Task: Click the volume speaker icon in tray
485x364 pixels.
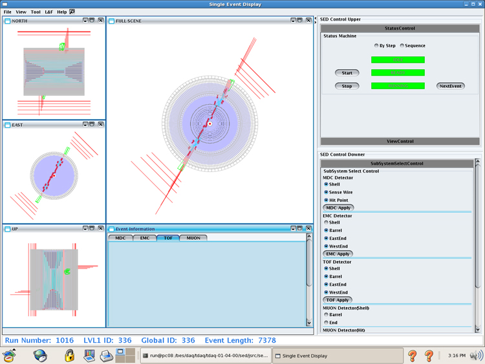Action: (477, 355)
